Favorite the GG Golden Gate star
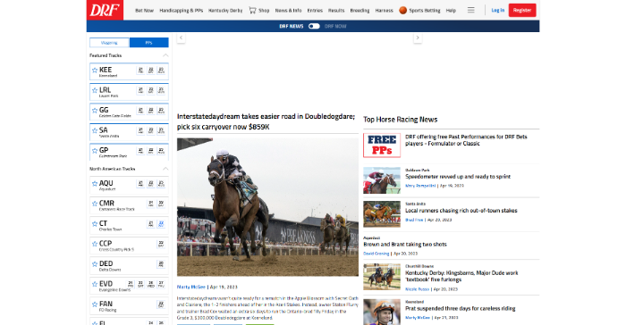626x325 pixels. click(95, 111)
